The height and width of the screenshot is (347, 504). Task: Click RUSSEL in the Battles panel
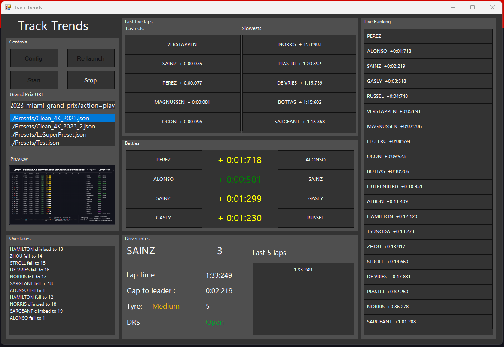coord(316,218)
